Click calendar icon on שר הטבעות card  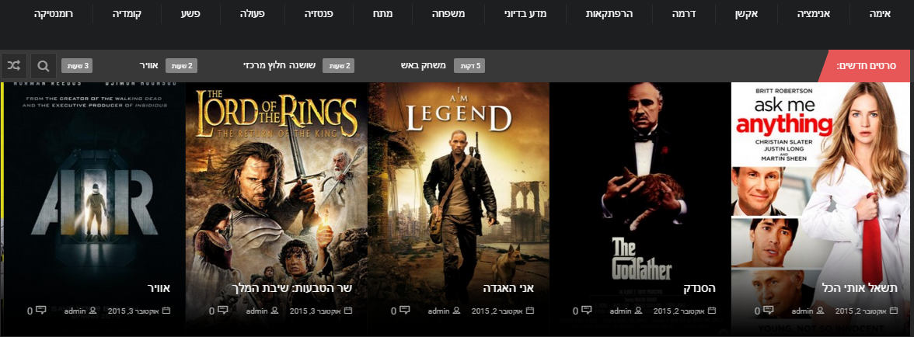(348, 311)
